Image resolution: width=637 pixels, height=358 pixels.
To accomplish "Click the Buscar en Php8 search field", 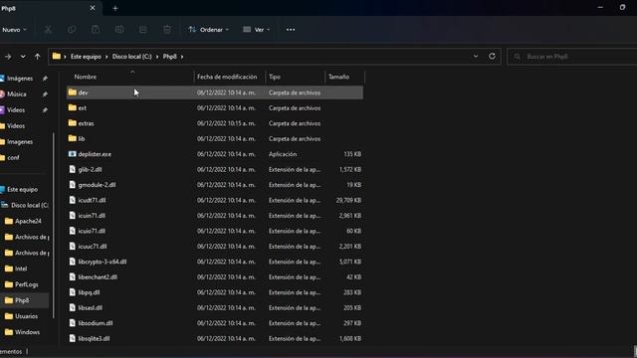I will point(573,57).
